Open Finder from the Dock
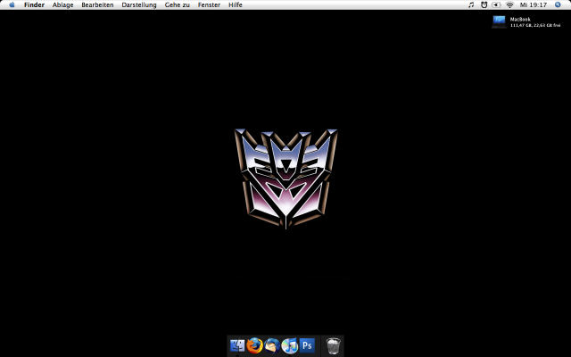Screen dimensions: 571x357 coord(237,345)
